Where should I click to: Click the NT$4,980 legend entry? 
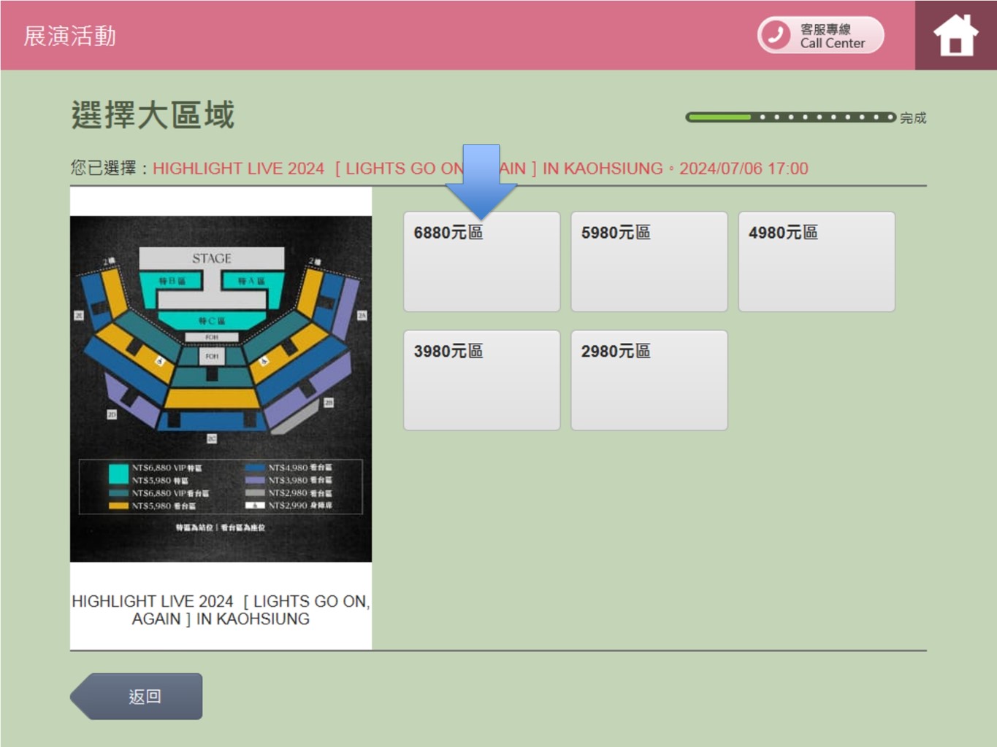coord(289,468)
